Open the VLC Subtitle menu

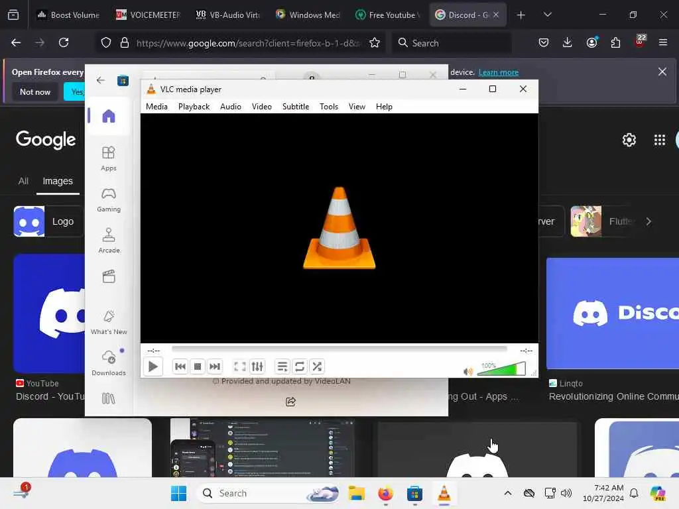(x=296, y=107)
